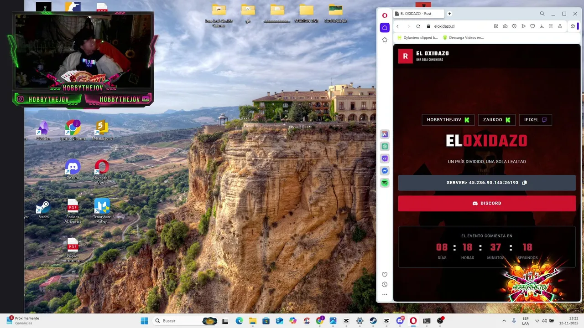Open Discord desktop shortcut

pos(73,170)
